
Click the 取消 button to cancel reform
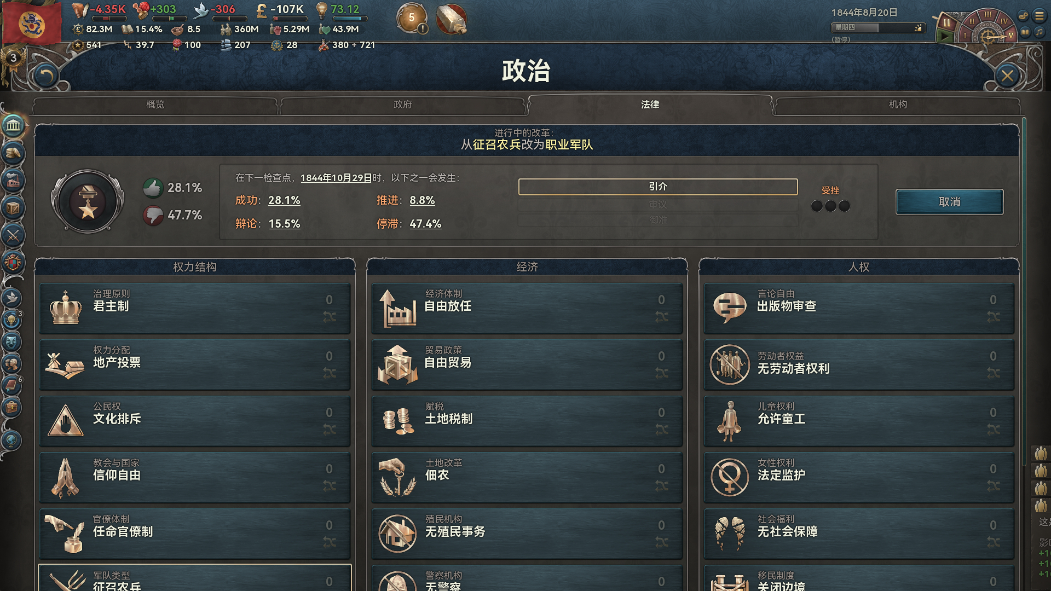[x=949, y=202]
